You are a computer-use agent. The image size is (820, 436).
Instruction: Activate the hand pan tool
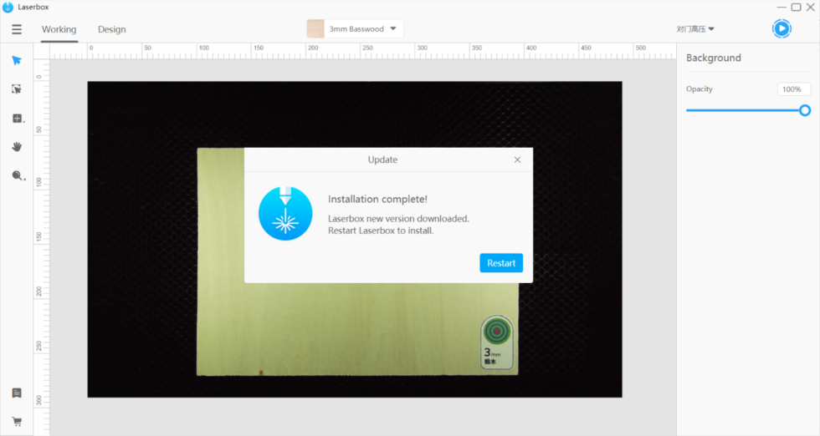click(x=17, y=147)
